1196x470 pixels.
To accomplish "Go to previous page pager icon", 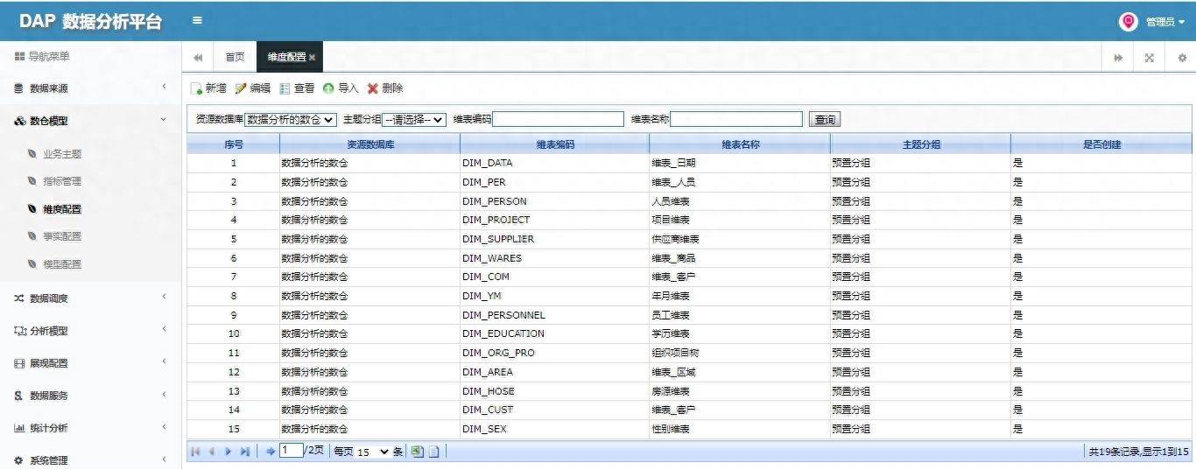I will click(212, 452).
